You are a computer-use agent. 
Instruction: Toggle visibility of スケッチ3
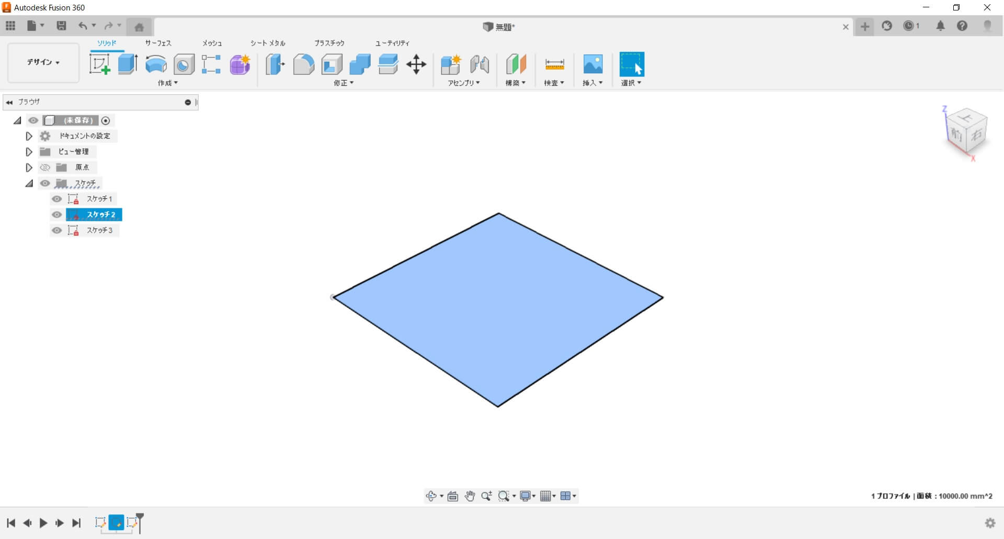(57, 230)
